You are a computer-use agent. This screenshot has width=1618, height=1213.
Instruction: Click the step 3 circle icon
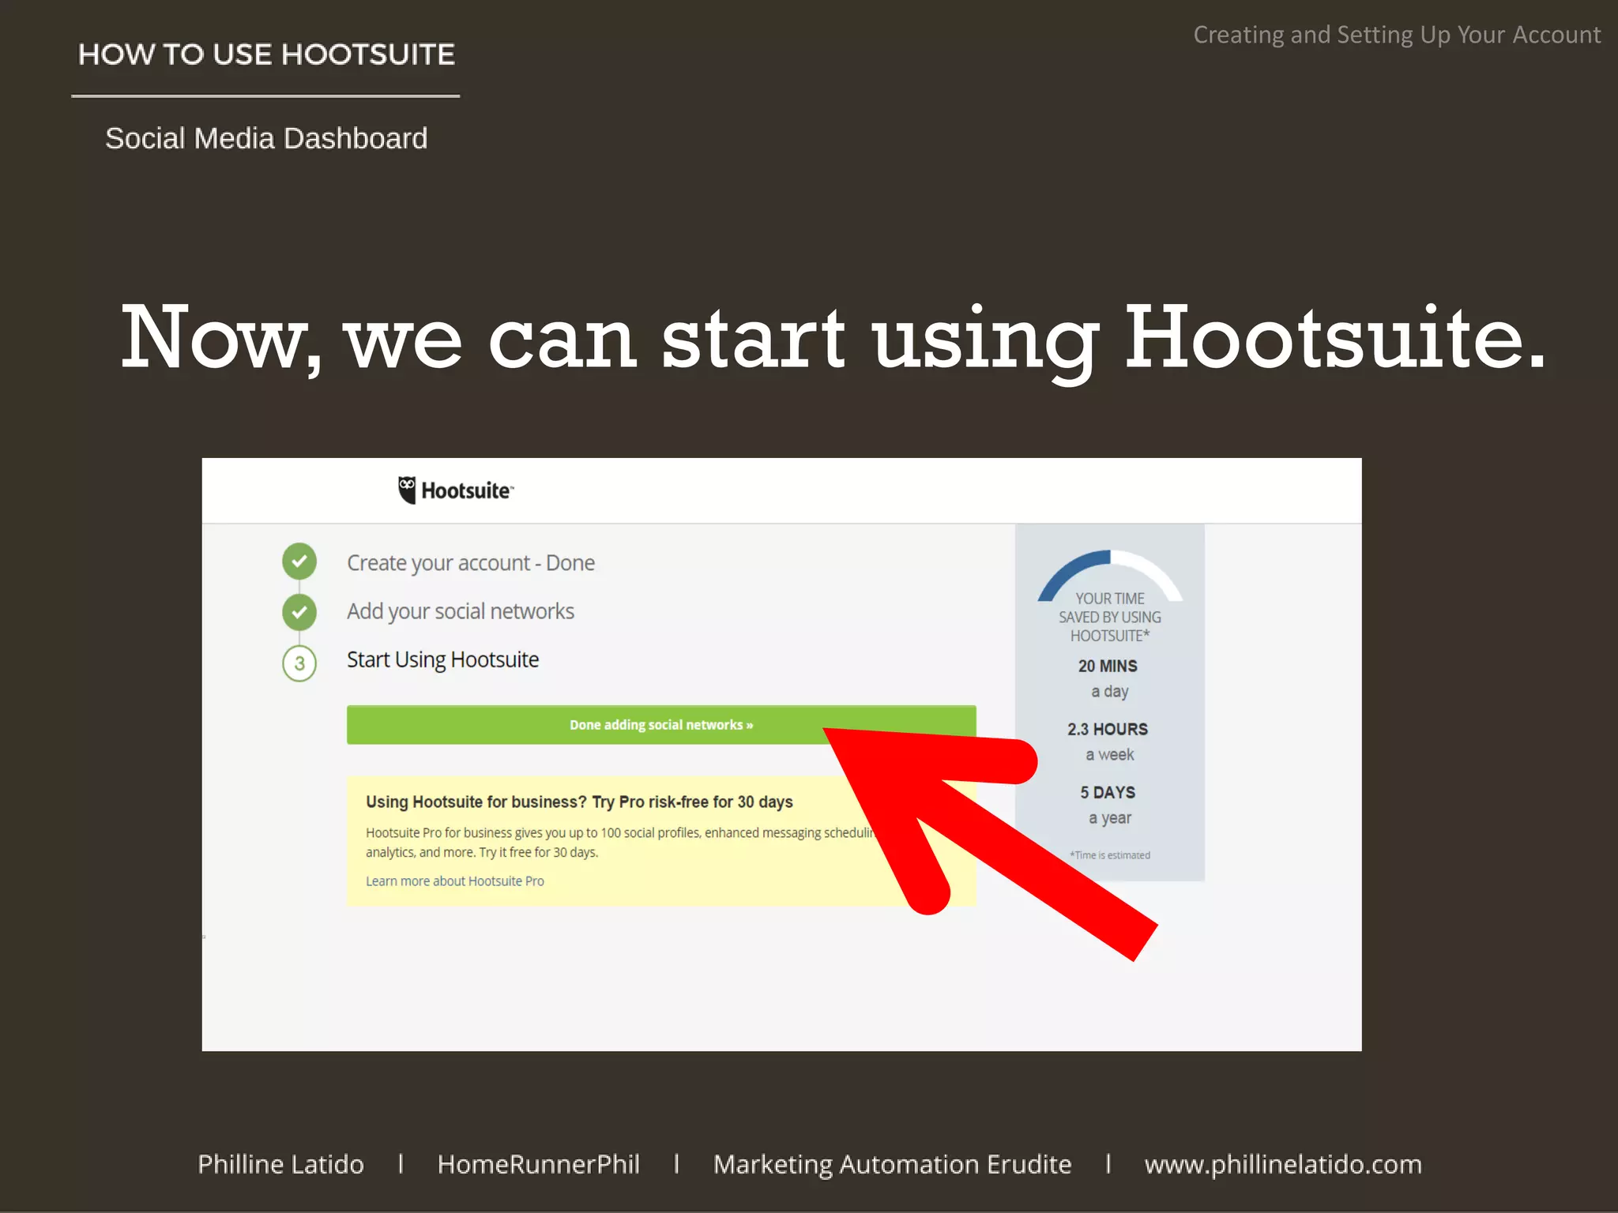pos(299,663)
